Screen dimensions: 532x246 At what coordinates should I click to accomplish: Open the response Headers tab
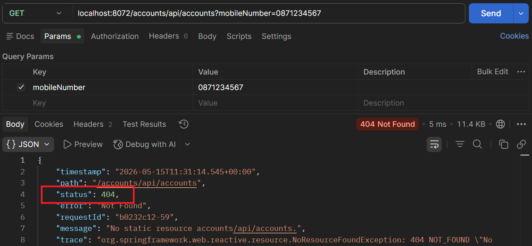[93, 124]
